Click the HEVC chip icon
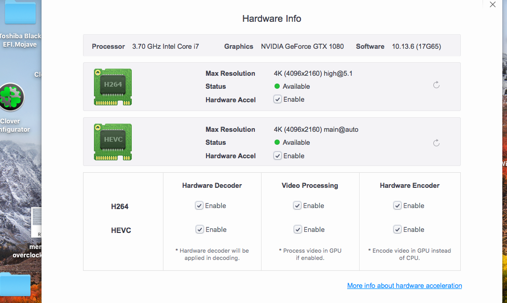 [x=113, y=142]
